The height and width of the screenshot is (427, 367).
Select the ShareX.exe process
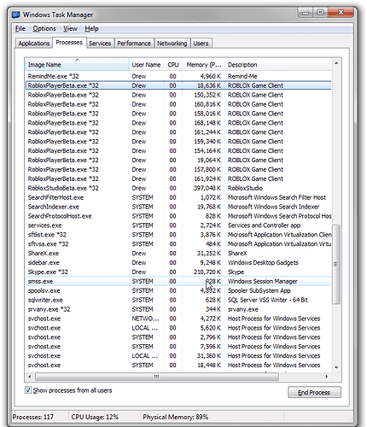coord(178,254)
